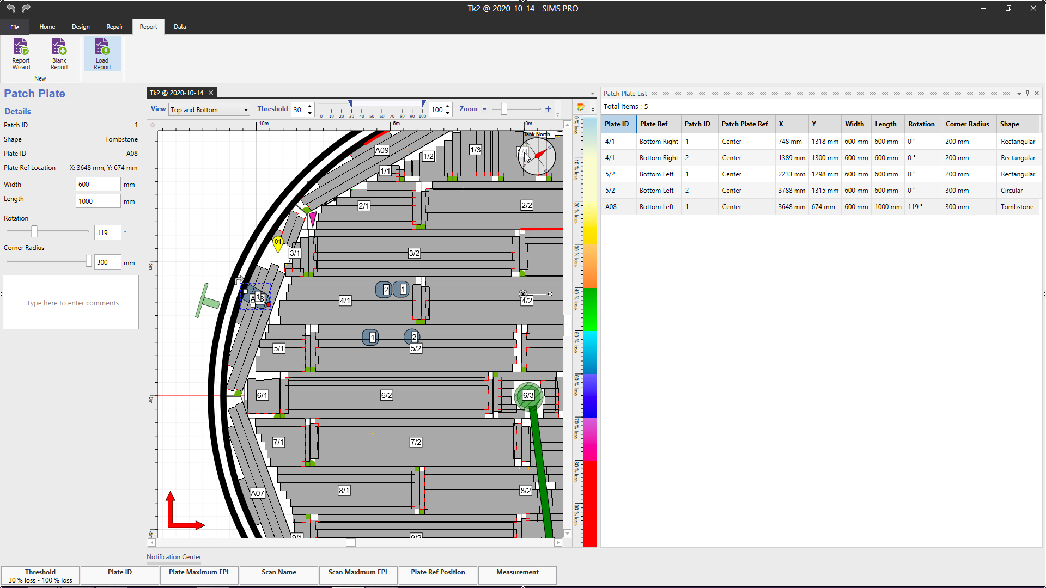Viewport: 1046px width, 588px height.
Task: Open the Data ribbon tab
Action: 180,27
